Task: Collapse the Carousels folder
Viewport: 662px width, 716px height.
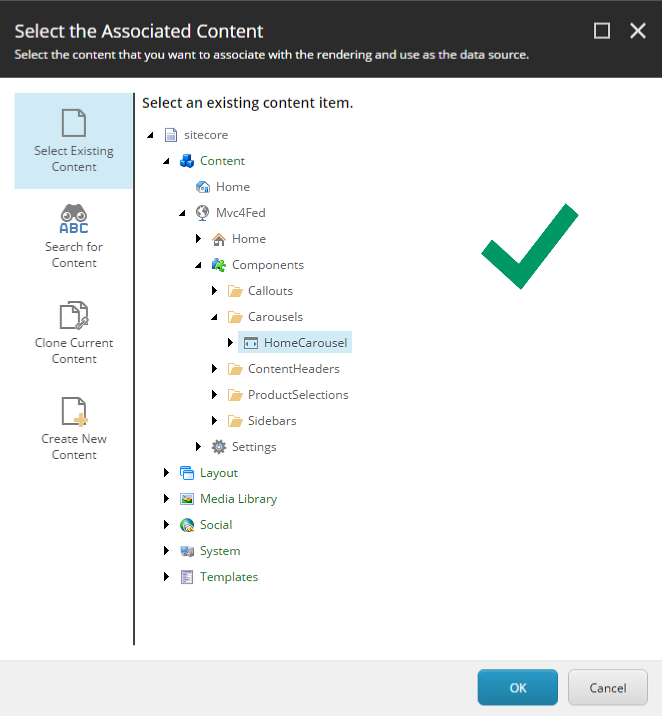Action: pyautogui.click(x=214, y=316)
